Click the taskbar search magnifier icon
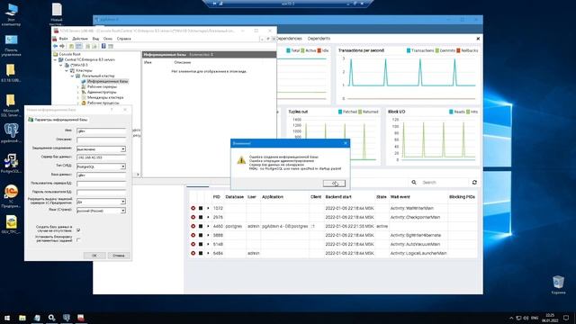 pos(51,318)
